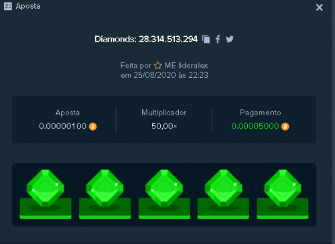
Task: Click the Aposta list icon in header
Action: click(x=8, y=6)
